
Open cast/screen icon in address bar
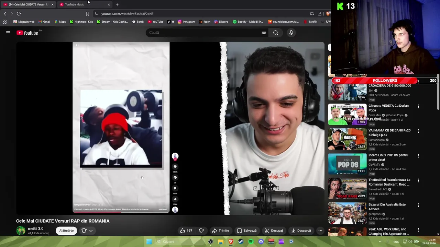[312, 14]
